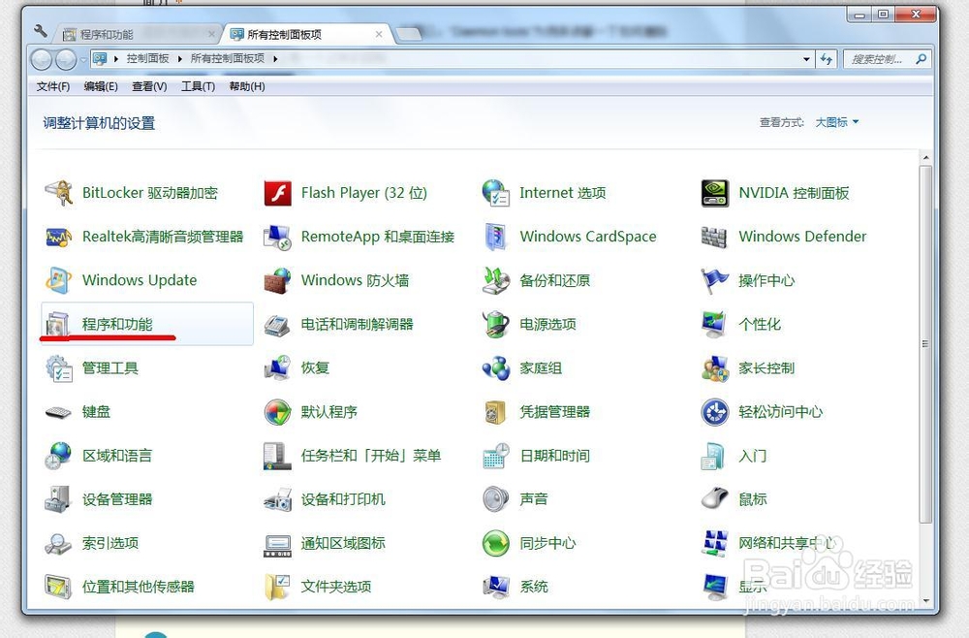This screenshot has height=638, width=969.
Task: Open the 编辑(E) menu
Action: click(x=101, y=86)
